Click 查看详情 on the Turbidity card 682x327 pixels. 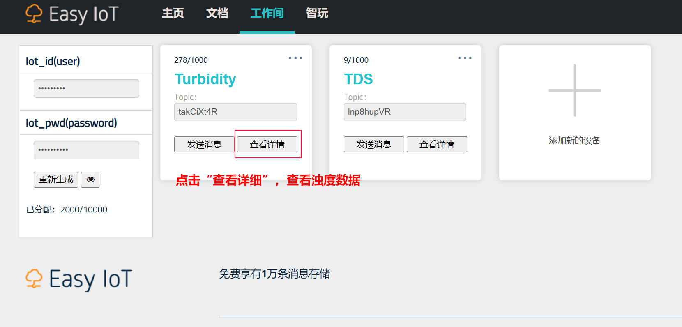[x=267, y=144]
